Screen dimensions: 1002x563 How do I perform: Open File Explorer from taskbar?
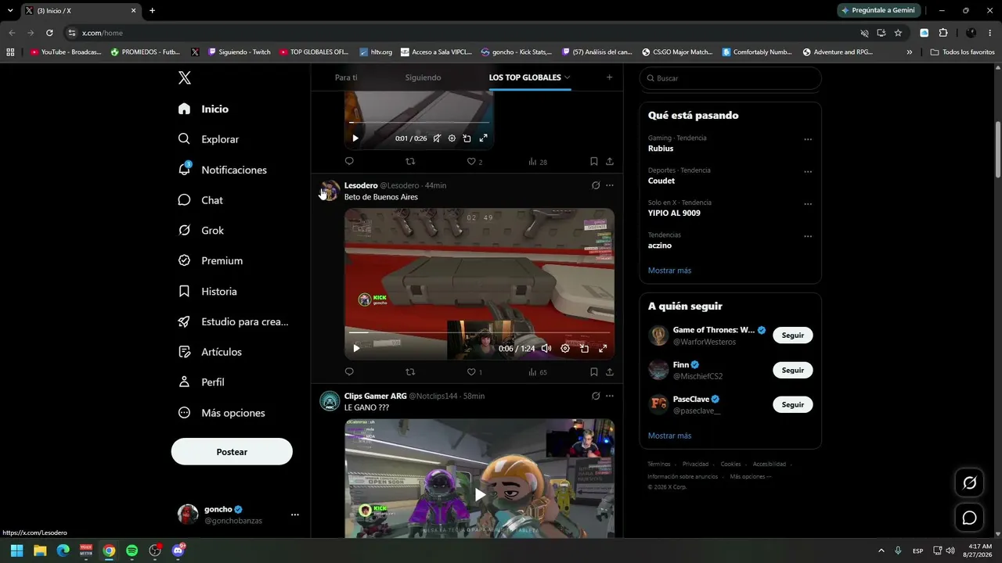tap(40, 550)
